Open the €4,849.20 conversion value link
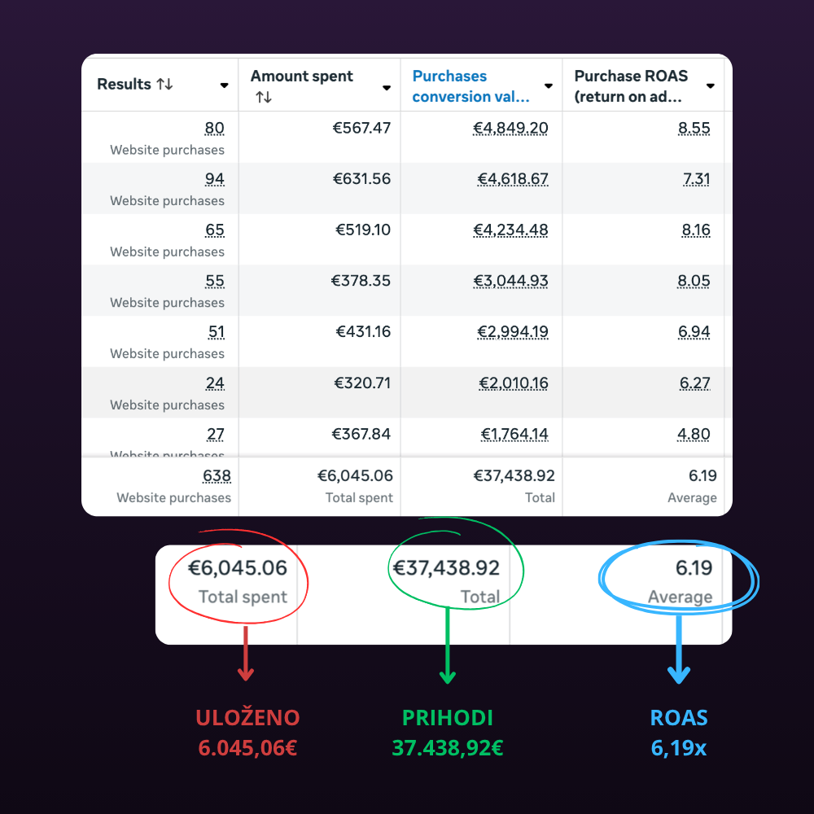 click(x=510, y=129)
